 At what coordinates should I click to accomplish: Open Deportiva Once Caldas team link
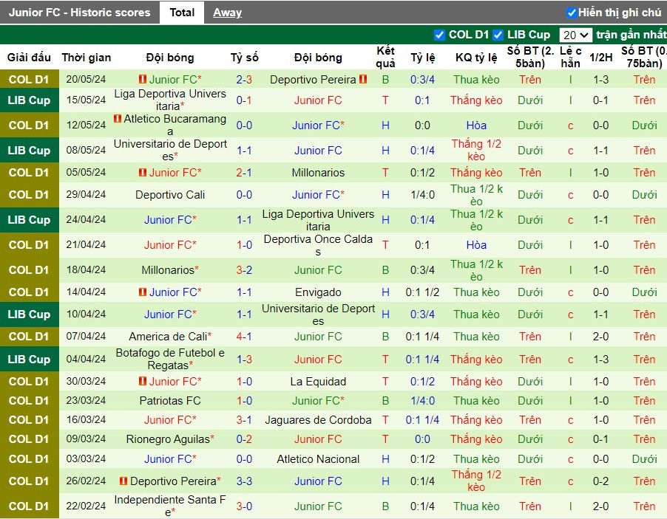point(318,244)
